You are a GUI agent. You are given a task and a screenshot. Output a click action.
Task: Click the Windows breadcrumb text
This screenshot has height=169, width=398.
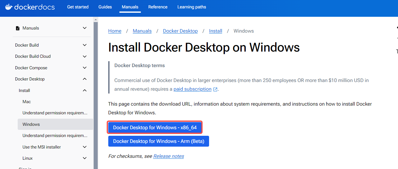tap(244, 31)
